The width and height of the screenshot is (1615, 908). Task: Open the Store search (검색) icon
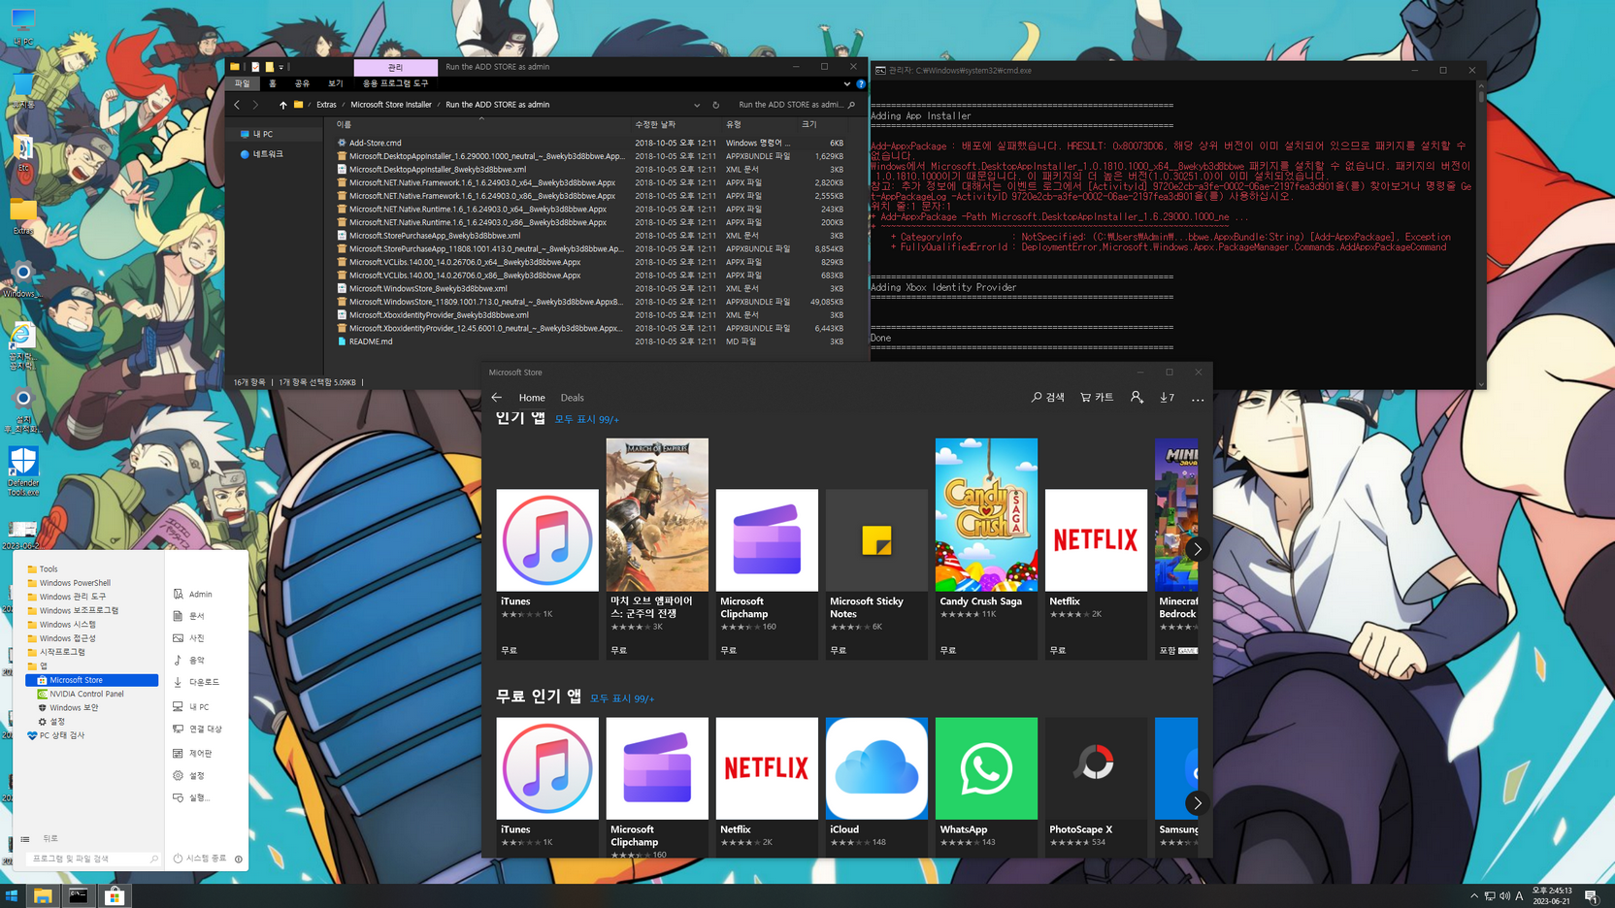pyautogui.click(x=1047, y=397)
